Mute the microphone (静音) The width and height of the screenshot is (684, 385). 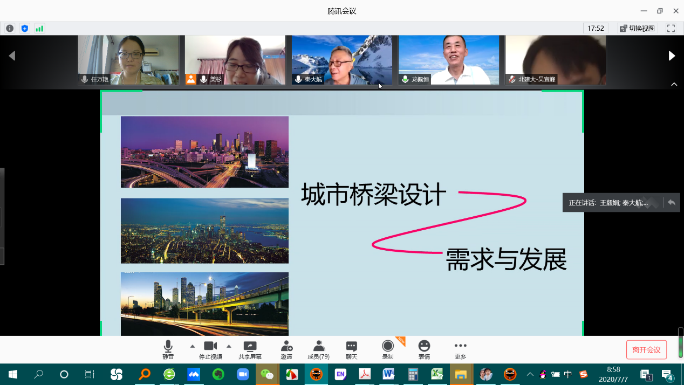pos(168,349)
